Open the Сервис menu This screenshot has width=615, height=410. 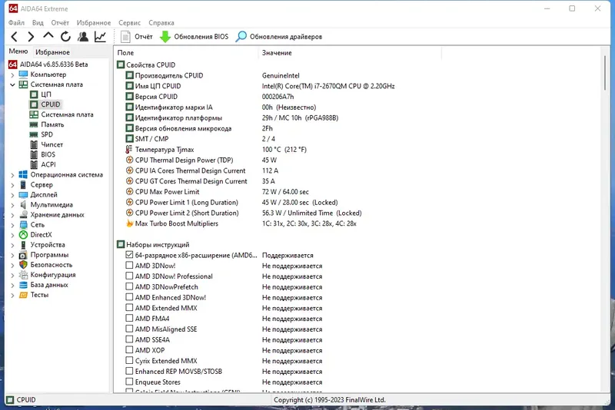click(x=129, y=23)
